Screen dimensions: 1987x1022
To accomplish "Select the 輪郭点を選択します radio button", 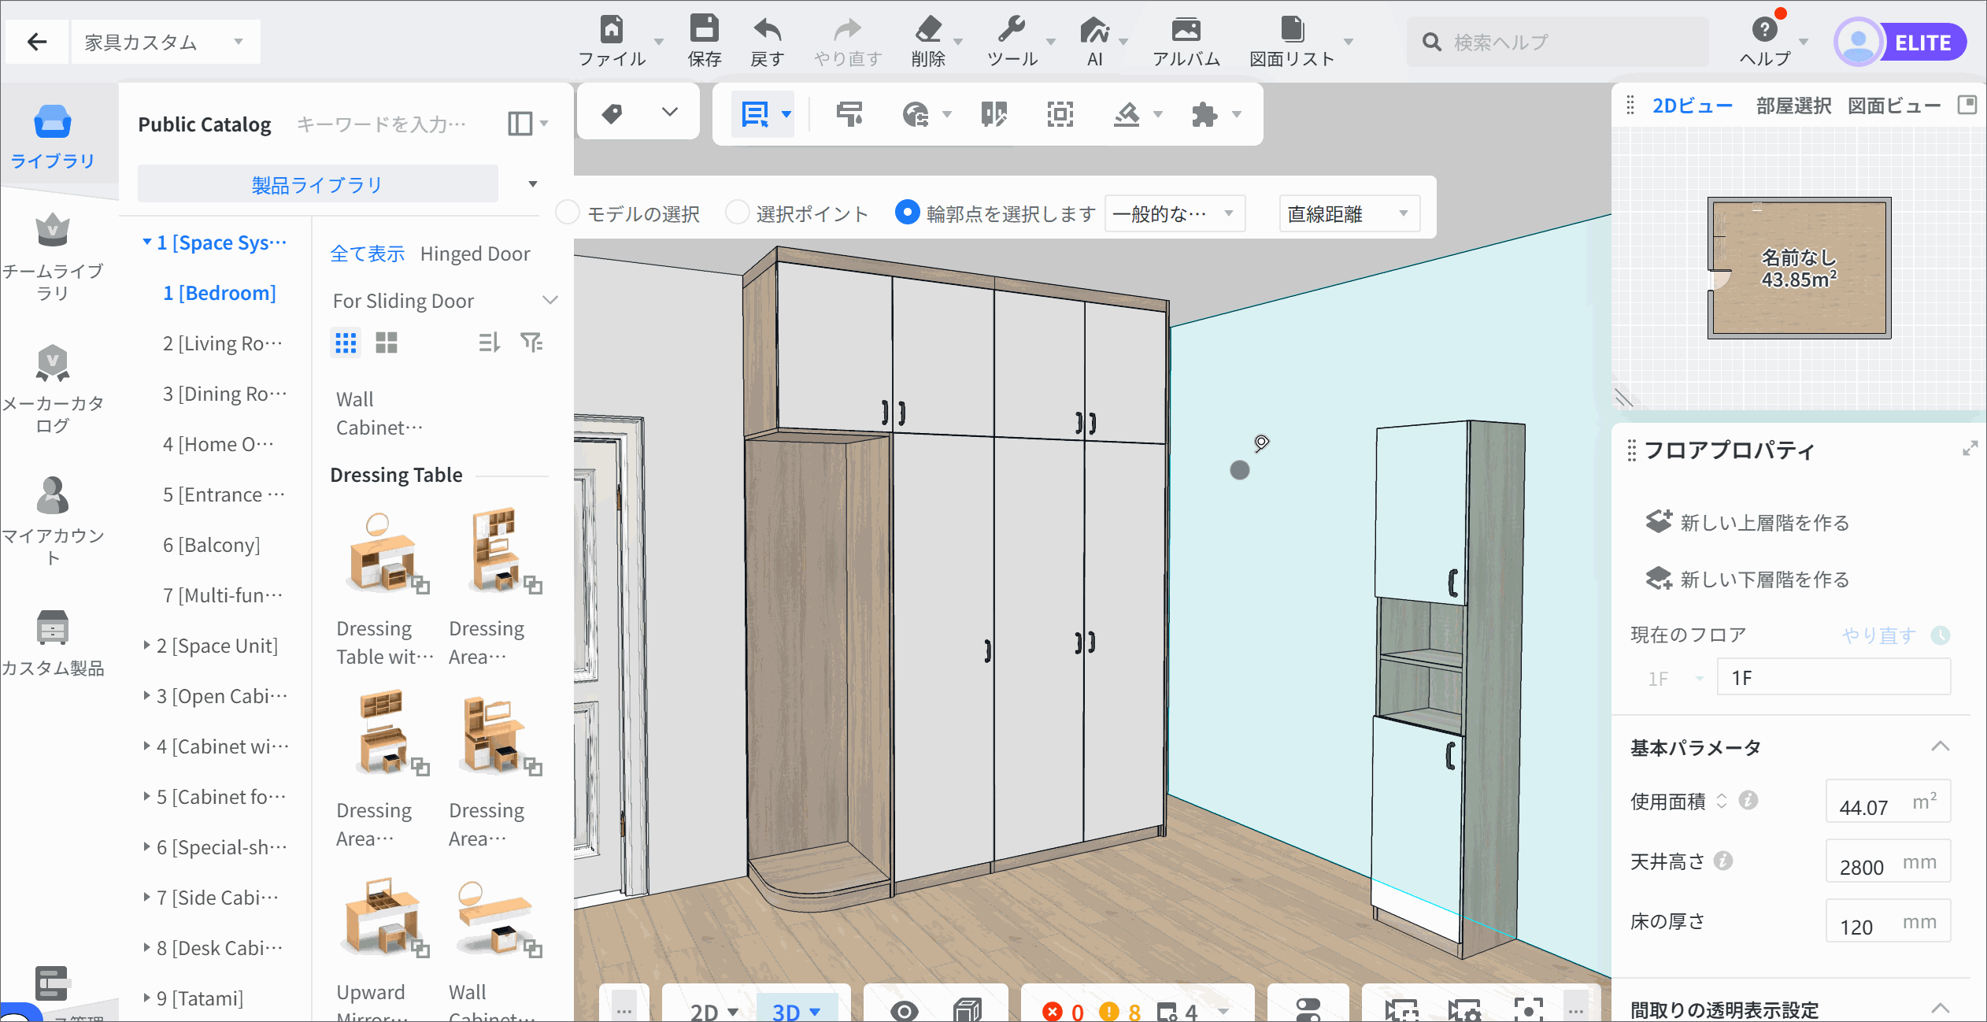I will point(907,213).
